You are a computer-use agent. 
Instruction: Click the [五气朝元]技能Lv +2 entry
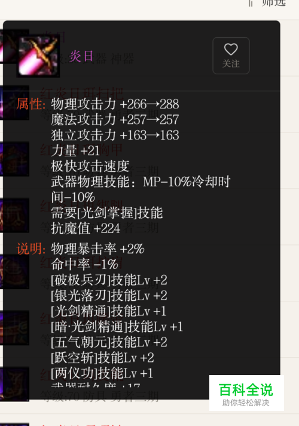pyautogui.click(x=109, y=342)
